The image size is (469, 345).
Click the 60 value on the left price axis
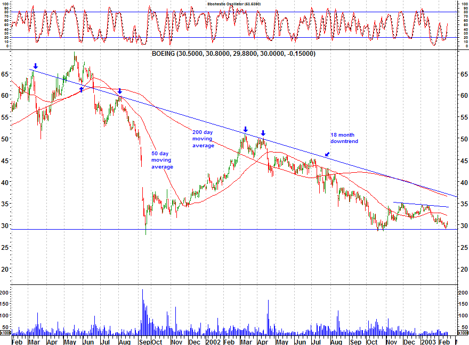(5, 96)
